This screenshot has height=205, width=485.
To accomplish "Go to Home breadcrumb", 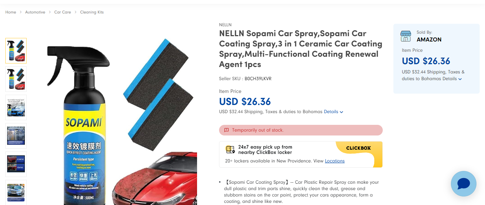I will coord(11,12).
